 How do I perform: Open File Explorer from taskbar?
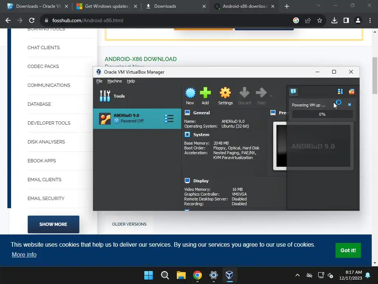coord(181,275)
